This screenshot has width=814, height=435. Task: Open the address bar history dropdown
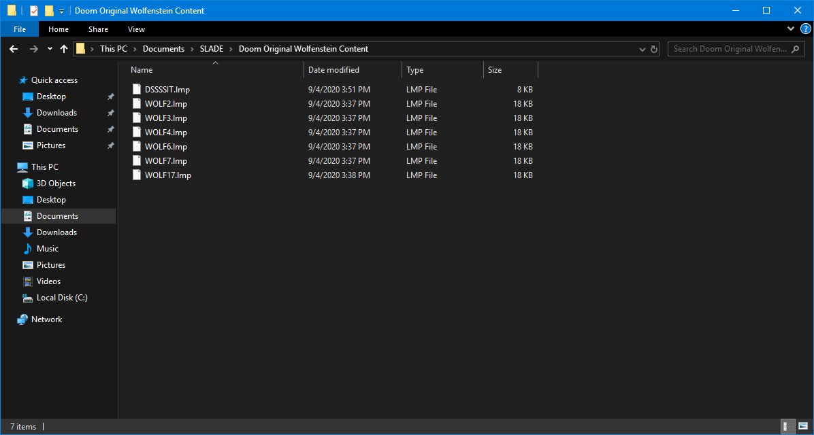(642, 49)
